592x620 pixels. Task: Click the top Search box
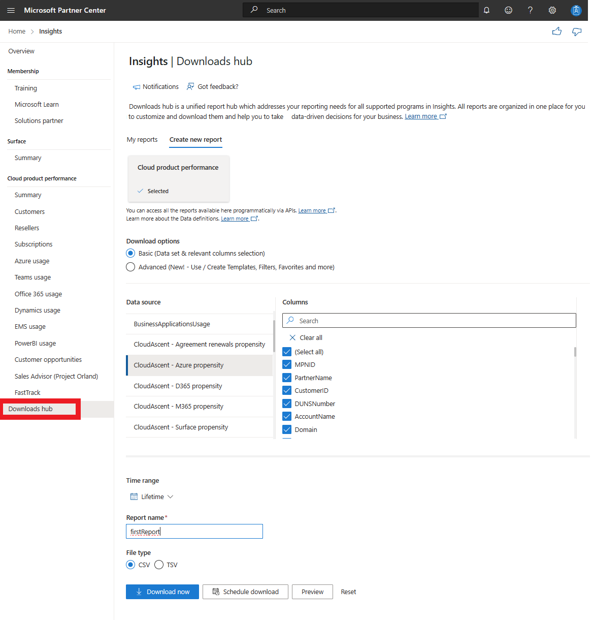pyautogui.click(x=360, y=10)
